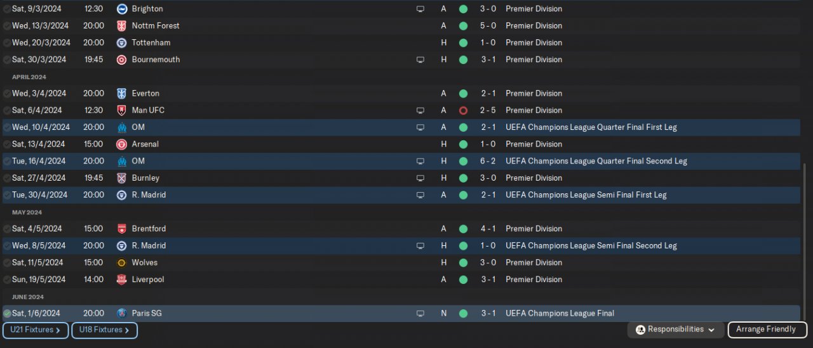813x348 pixels.
Task: Toggle the check circle beside Sun, 19/5/2024
Action: point(7,280)
